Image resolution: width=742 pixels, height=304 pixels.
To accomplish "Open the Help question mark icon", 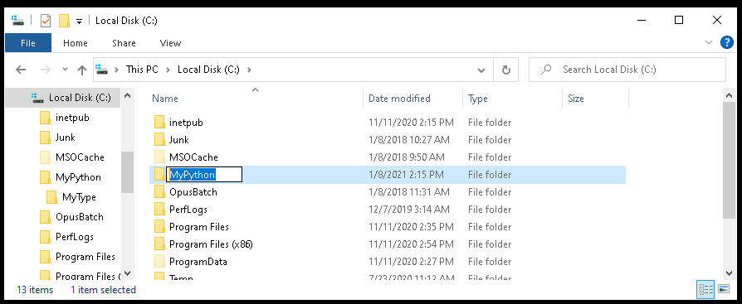I will coord(726,42).
